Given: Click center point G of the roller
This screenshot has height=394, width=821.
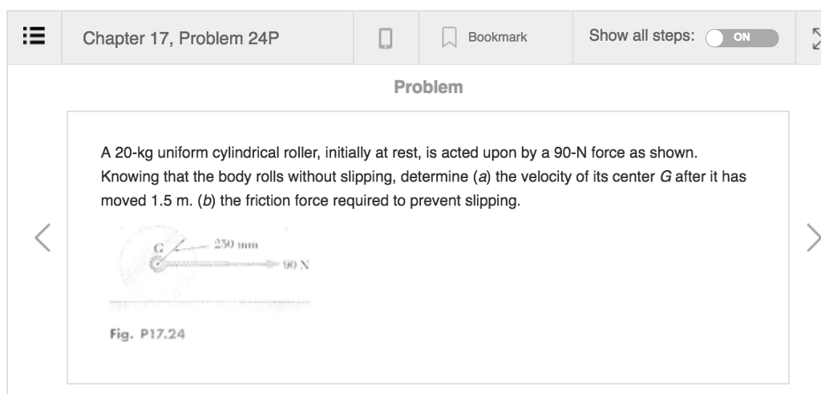Looking at the screenshot, I should pos(156,263).
